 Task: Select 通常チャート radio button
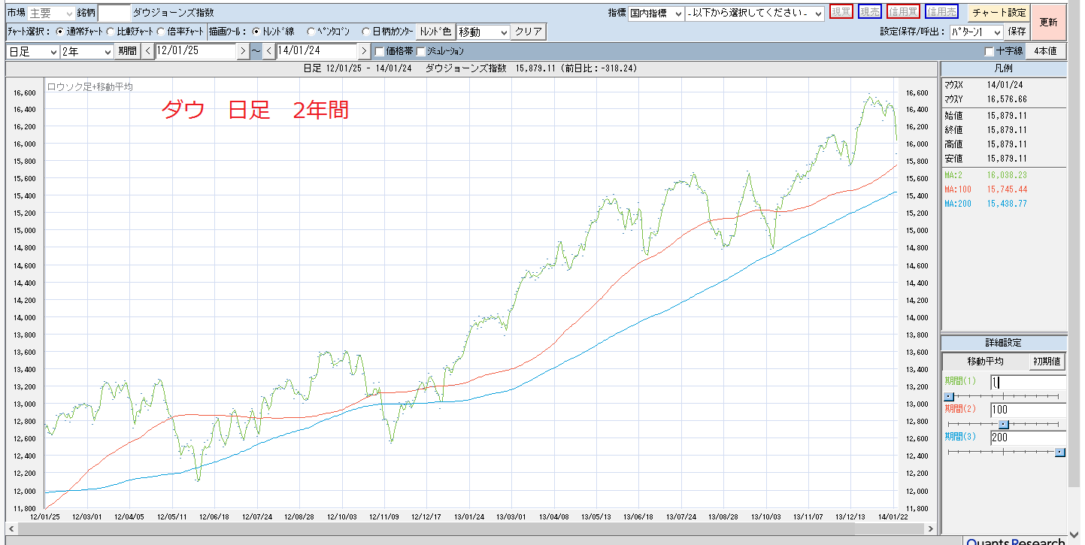point(60,32)
